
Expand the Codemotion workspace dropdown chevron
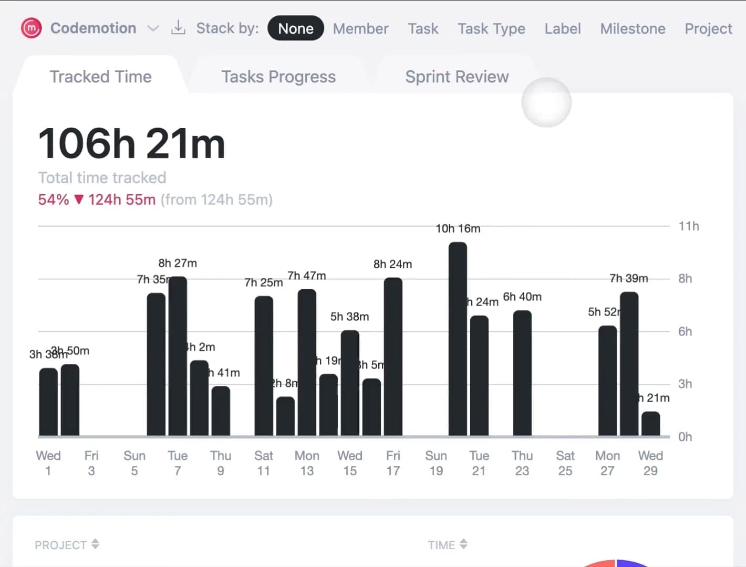153,28
